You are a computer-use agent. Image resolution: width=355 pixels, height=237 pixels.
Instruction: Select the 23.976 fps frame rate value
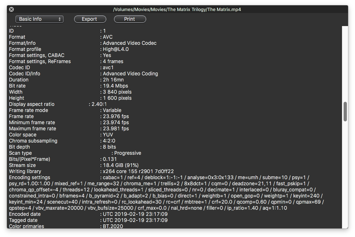click(116, 116)
